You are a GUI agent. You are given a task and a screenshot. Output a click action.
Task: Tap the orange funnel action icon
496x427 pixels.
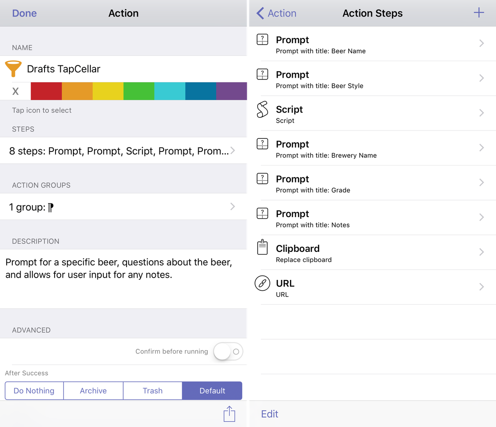(13, 69)
